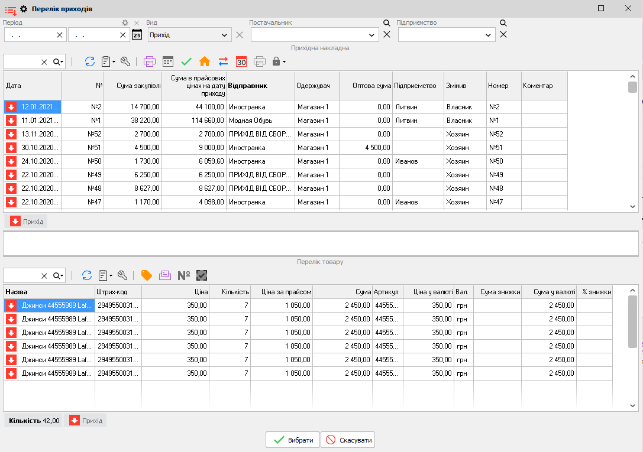Click the refresh icon in invoice toolbar
The image size is (643, 452).
click(90, 61)
